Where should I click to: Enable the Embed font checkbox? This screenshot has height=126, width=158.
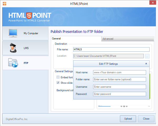tap(58, 77)
